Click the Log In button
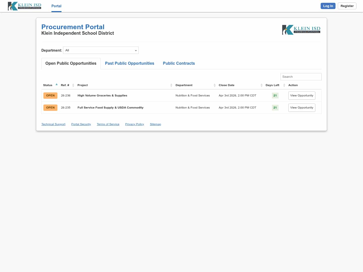Screen dimensions: 363x272 pos(328,6)
